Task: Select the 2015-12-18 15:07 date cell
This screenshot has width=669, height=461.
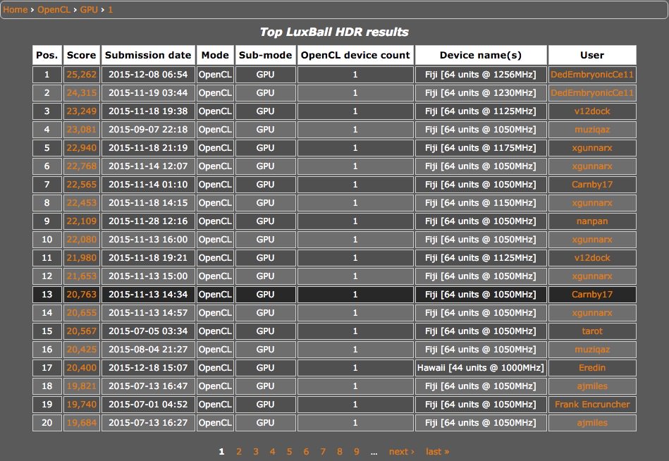Action: point(148,368)
